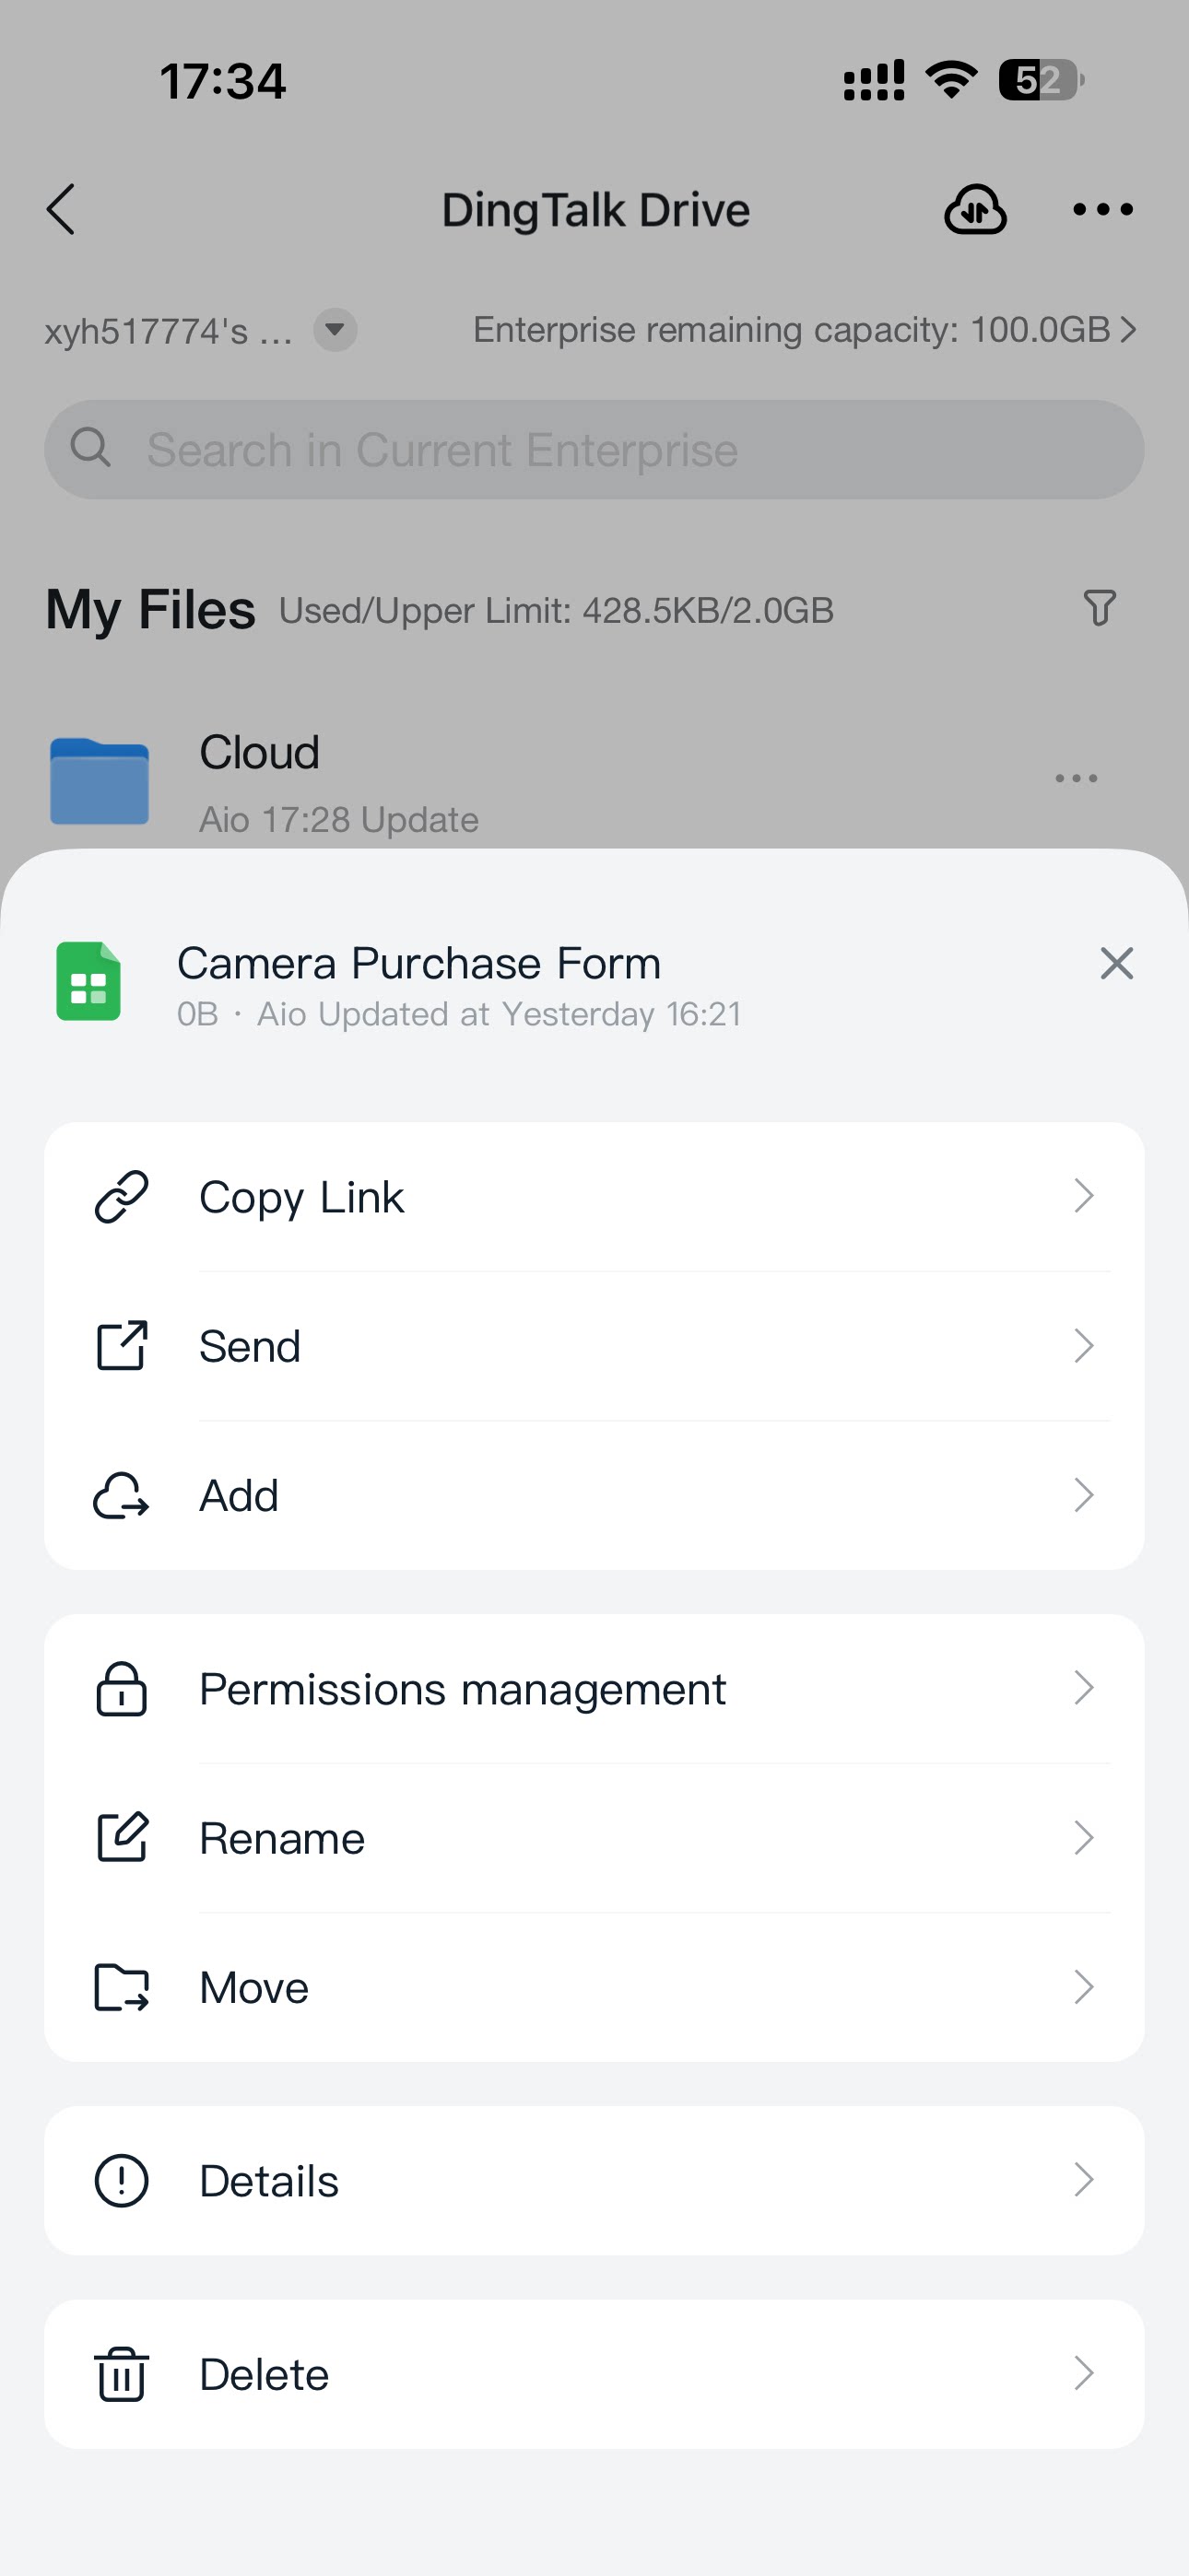Tap the Delete trash icon
Viewport: 1189px width, 2576px height.
[121, 2374]
